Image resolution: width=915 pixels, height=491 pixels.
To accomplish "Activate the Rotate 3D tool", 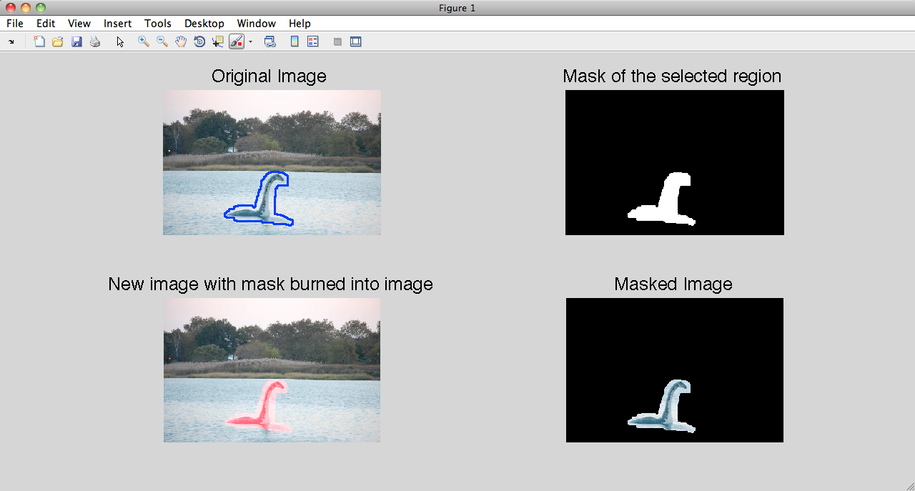I will click(199, 42).
